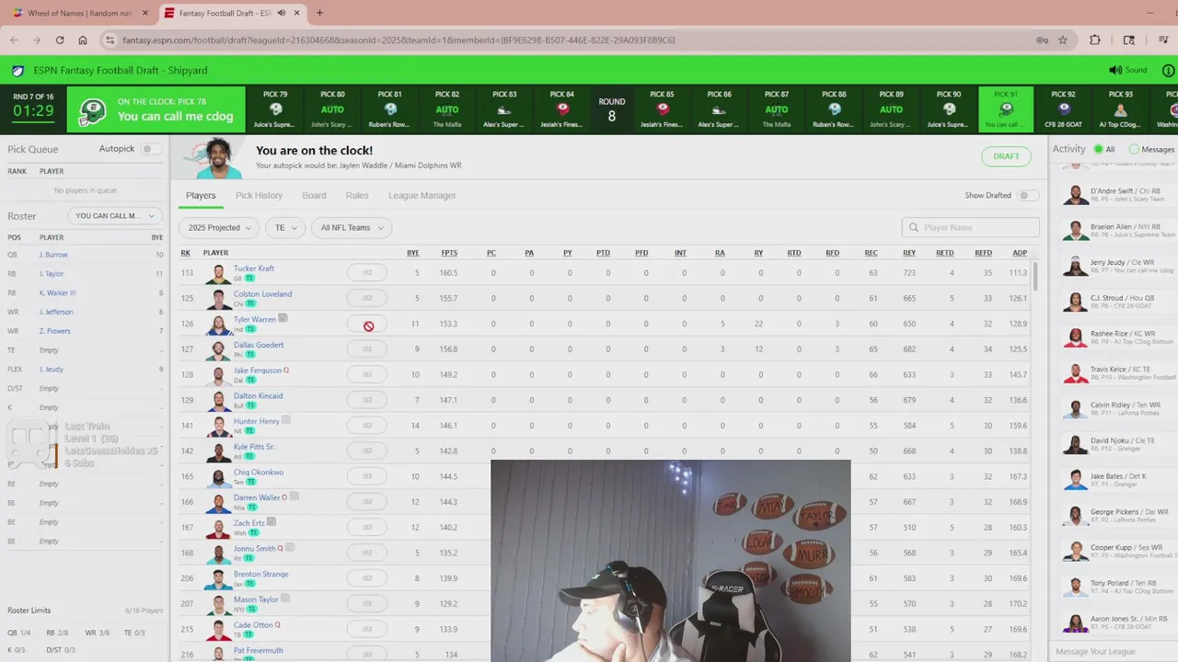Click browser back arrow
The image size is (1178, 662).
14,40
